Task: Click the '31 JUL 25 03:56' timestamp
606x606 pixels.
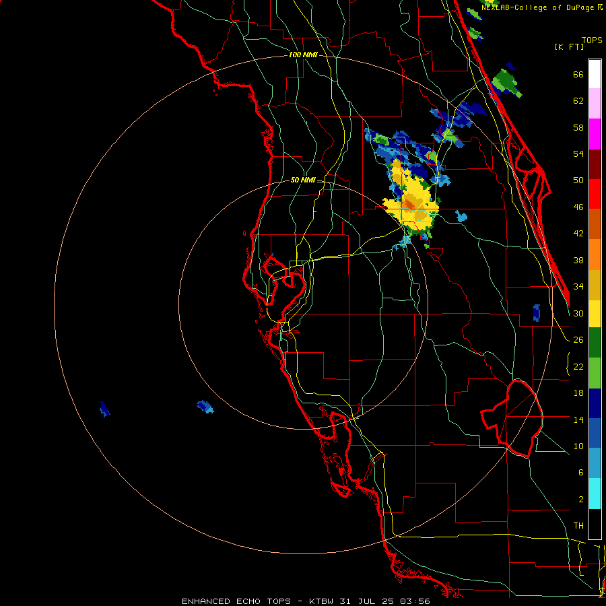Action: (x=384, y=601)
